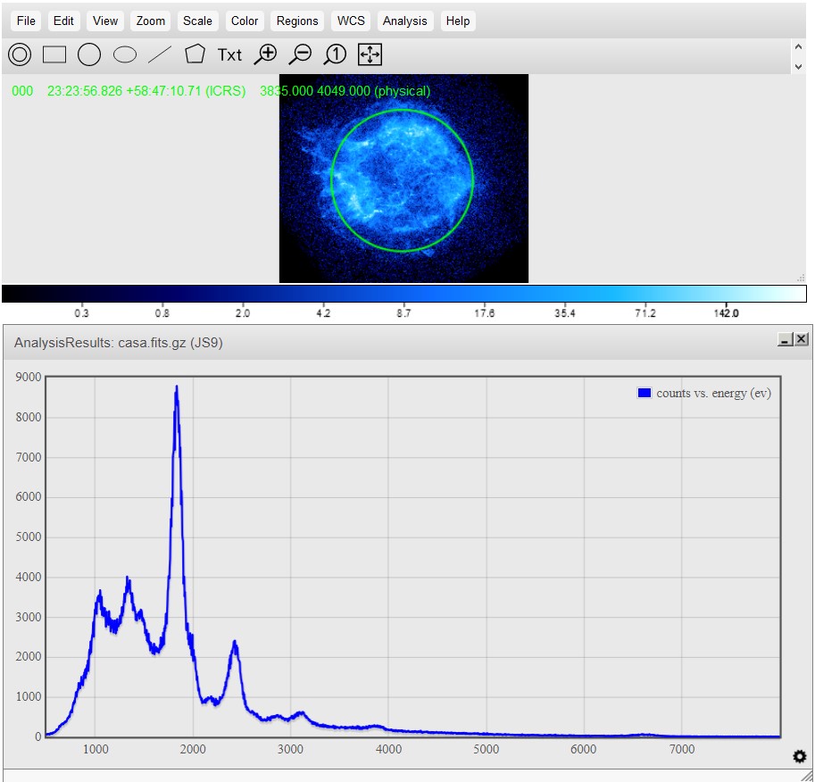Expand the Scale menu
Screen dimensions: 815x782
[197, 21]
